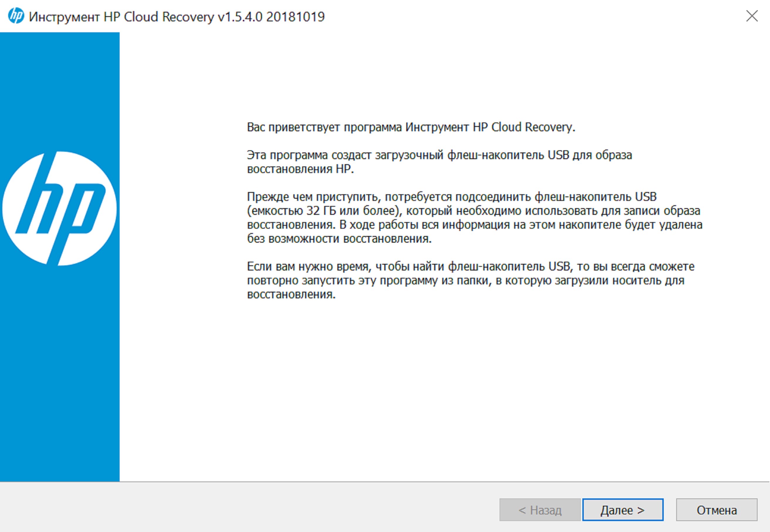Click the version date "20181019" in the title
Viewport: 770px width, 532px height.
(x=295, y=17)
